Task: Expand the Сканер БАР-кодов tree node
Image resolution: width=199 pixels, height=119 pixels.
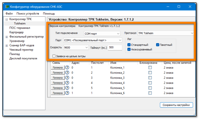Action: click(7, 46)
